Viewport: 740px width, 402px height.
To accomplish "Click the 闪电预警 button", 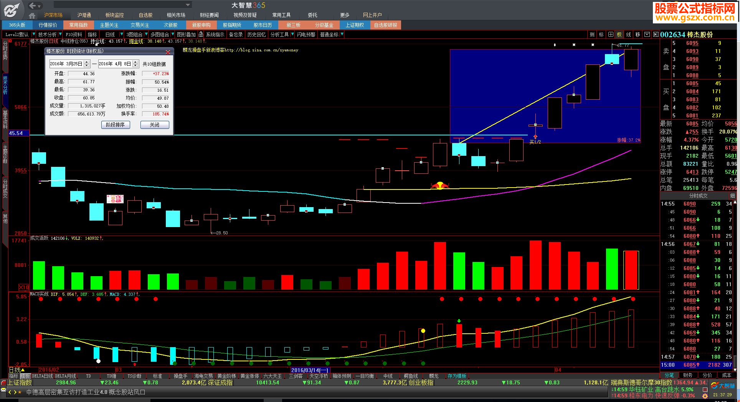I will point(306,35).
